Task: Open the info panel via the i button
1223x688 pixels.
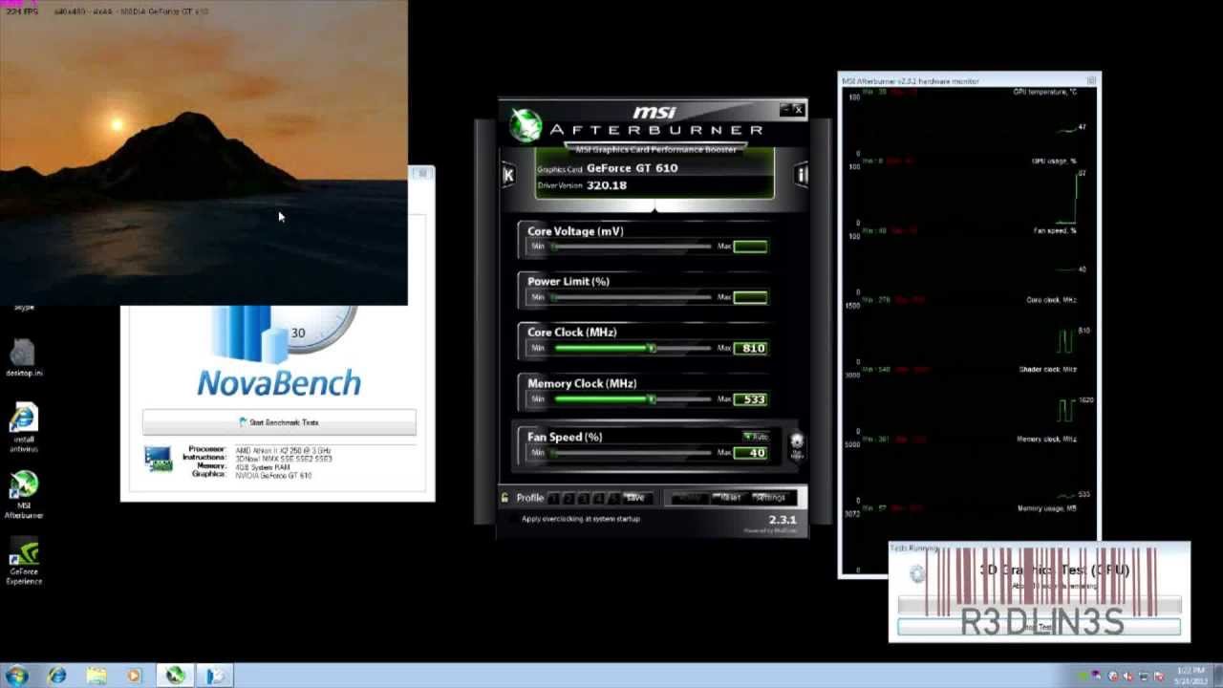Action: (802, 175)
